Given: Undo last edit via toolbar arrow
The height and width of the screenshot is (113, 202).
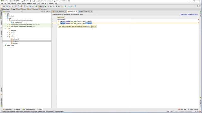Looking at the screenshot, I should click(x=10, y=6).
